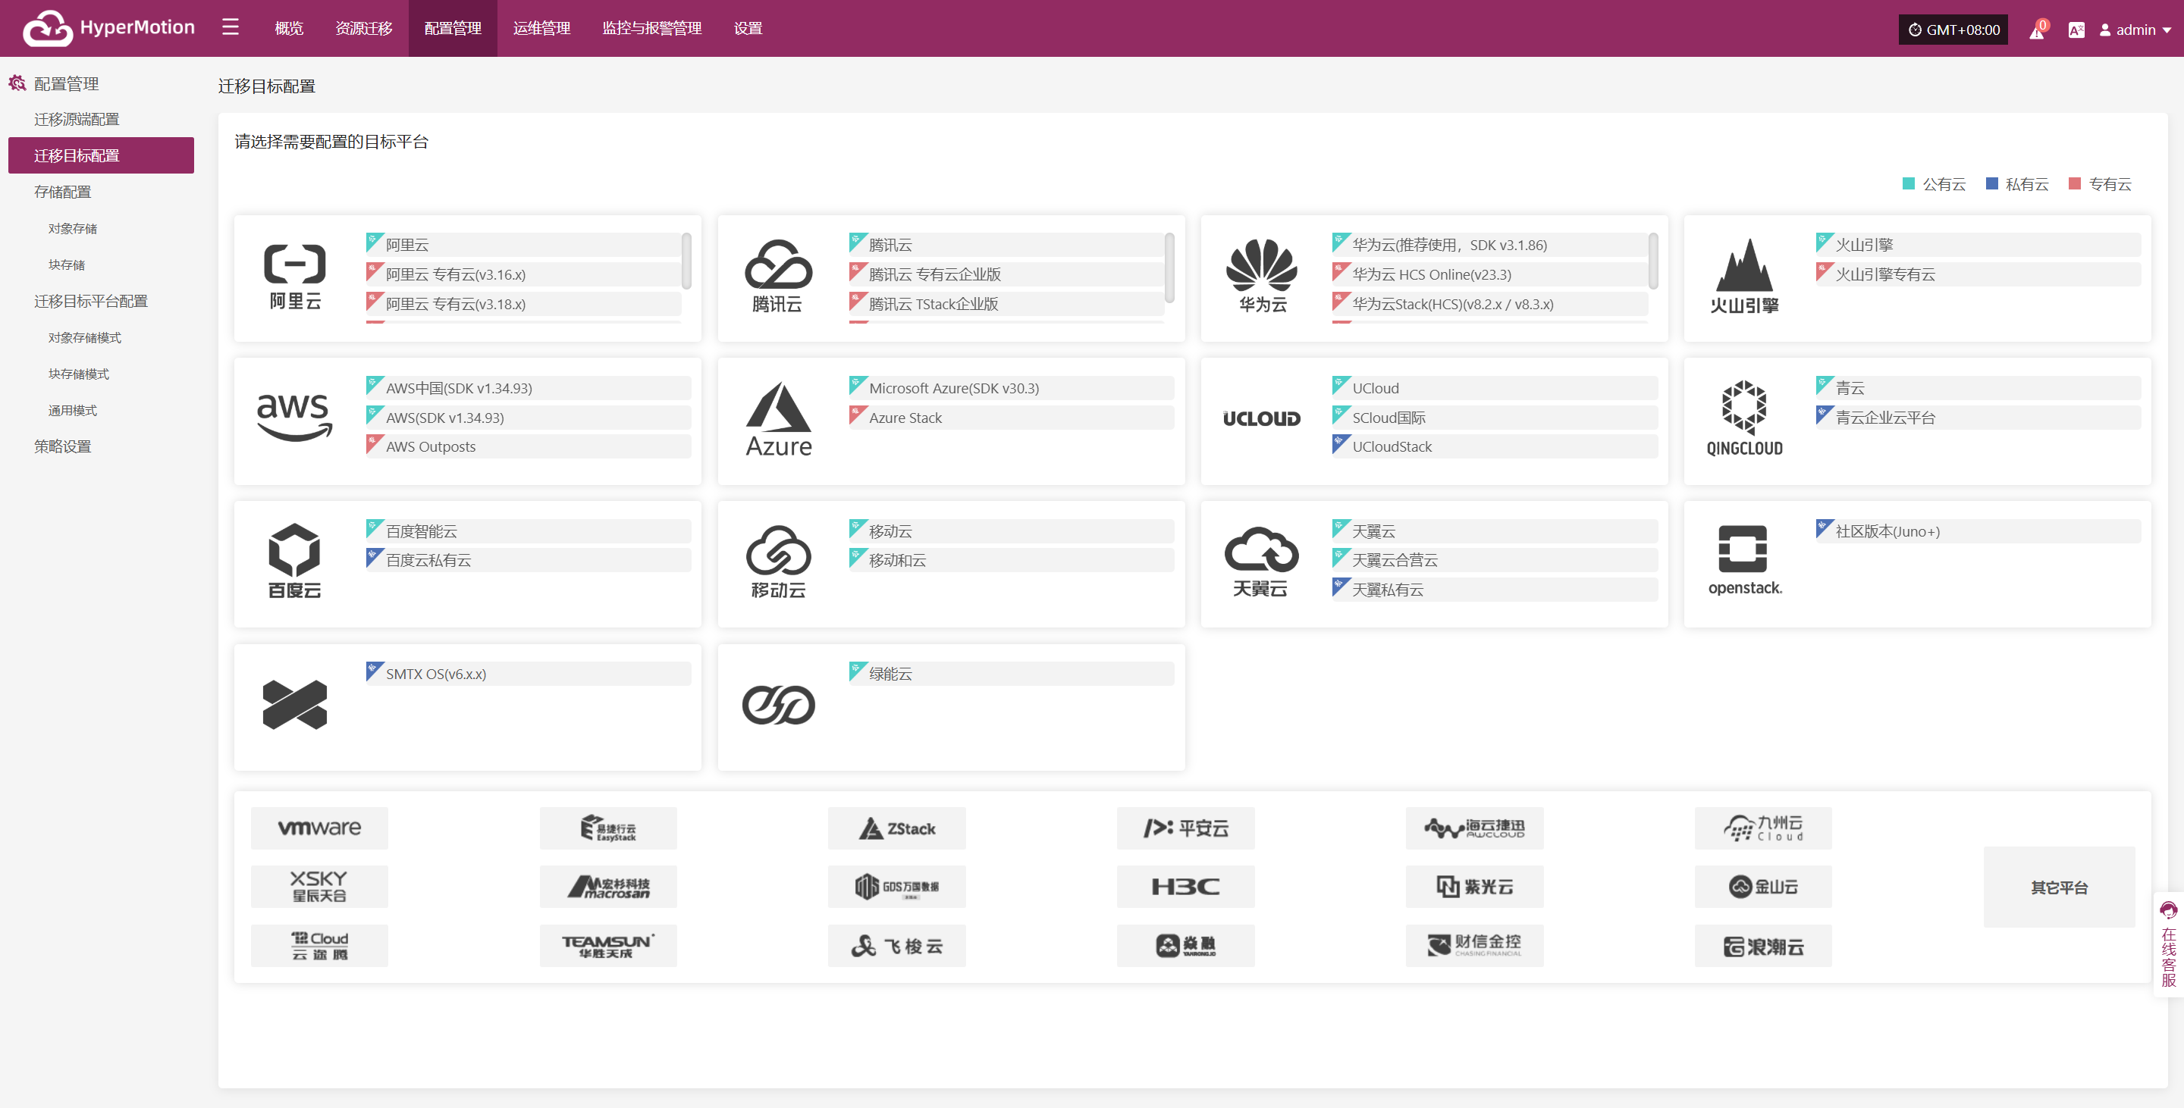Click the OpenStack logo
This screenshot has height=1108, width=2184.
[x=1744, y=561]
